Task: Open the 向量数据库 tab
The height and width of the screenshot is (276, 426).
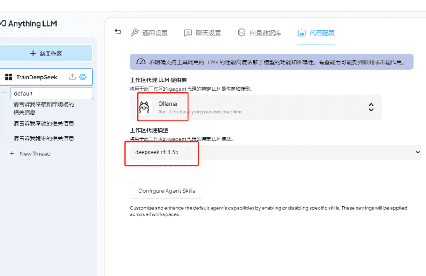Action: point(260,33)
